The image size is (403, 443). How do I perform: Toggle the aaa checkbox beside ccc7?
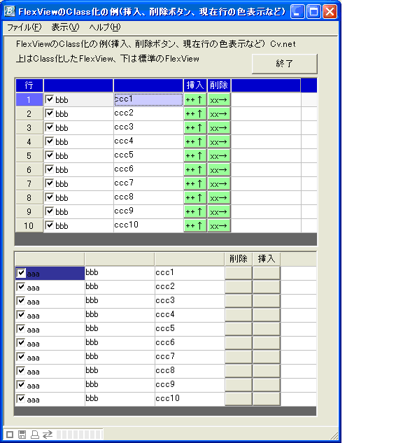(x=21, y=357)
